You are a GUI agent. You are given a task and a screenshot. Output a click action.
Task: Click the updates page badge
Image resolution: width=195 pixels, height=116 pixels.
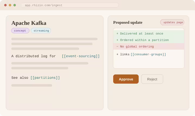point(172,22)
